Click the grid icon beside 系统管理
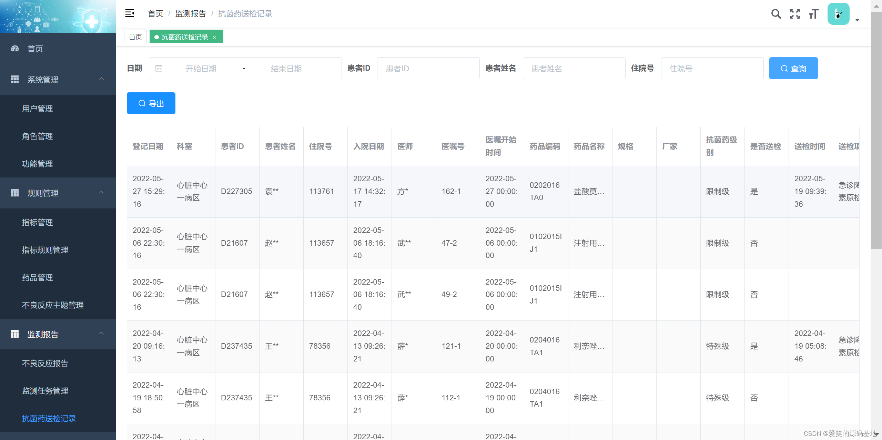This screenshot has height=440, width=882. [x=15, y=80]
